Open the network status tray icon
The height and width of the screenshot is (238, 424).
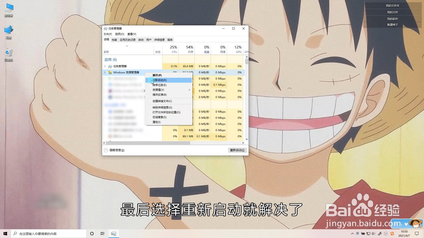pos(368,234)
